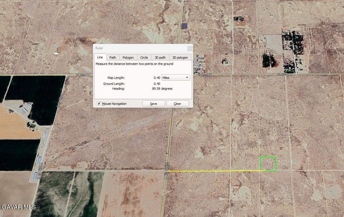Click the 120th St E road label
This screenshot has height=217, width=344.
coord(166,171)
